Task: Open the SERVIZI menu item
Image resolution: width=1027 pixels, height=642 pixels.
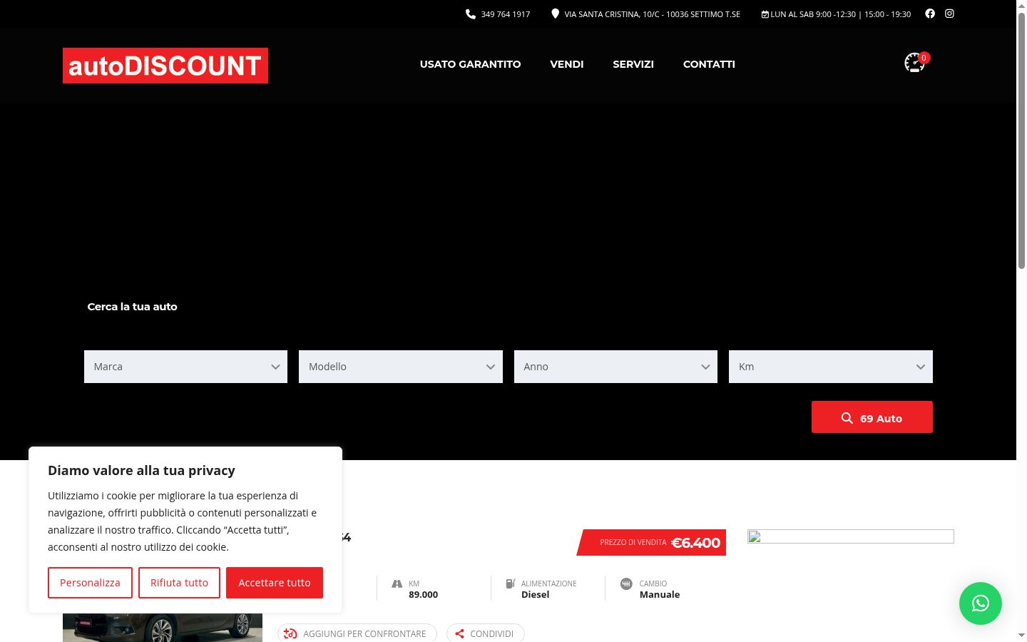Action: point(633,64)
